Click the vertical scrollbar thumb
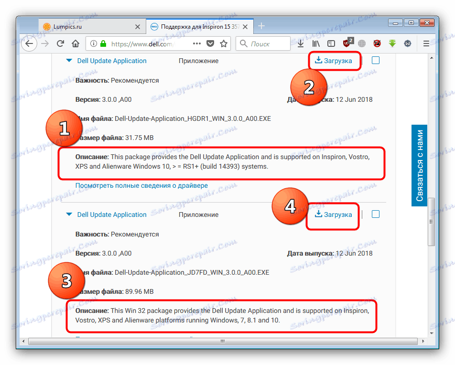Image resolution: width=455 pixels, height=365 pixels. (432, 222)
